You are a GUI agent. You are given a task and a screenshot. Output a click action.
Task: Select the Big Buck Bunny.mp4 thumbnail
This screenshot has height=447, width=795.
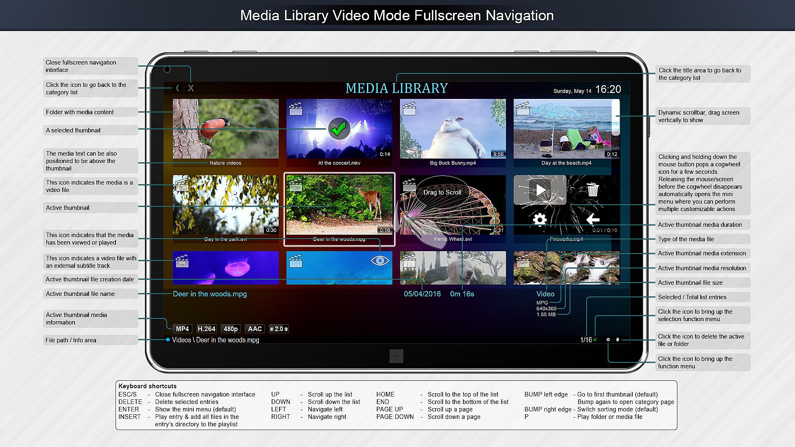tap(453, 129)
